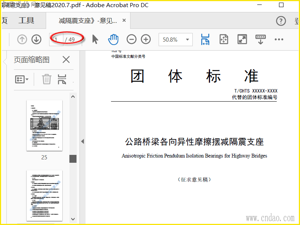Go to previous page with up arrow

pos(22,40)
